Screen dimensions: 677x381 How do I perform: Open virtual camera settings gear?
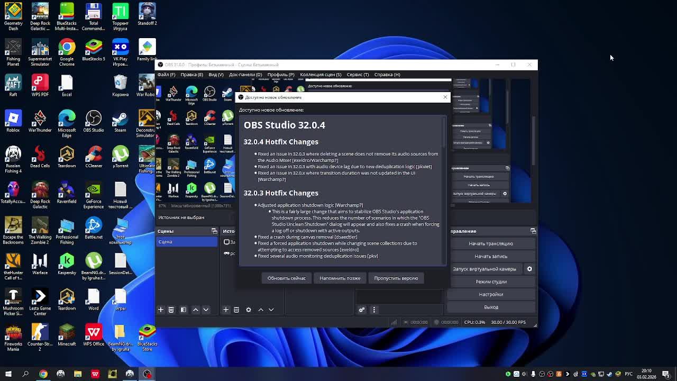(x=529, y=269)
